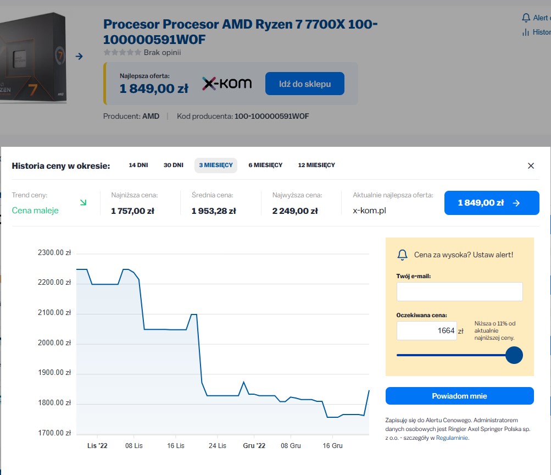Click the manufacturer code 100-100000591WOF
551x475 pixels.
coord(271,117)
